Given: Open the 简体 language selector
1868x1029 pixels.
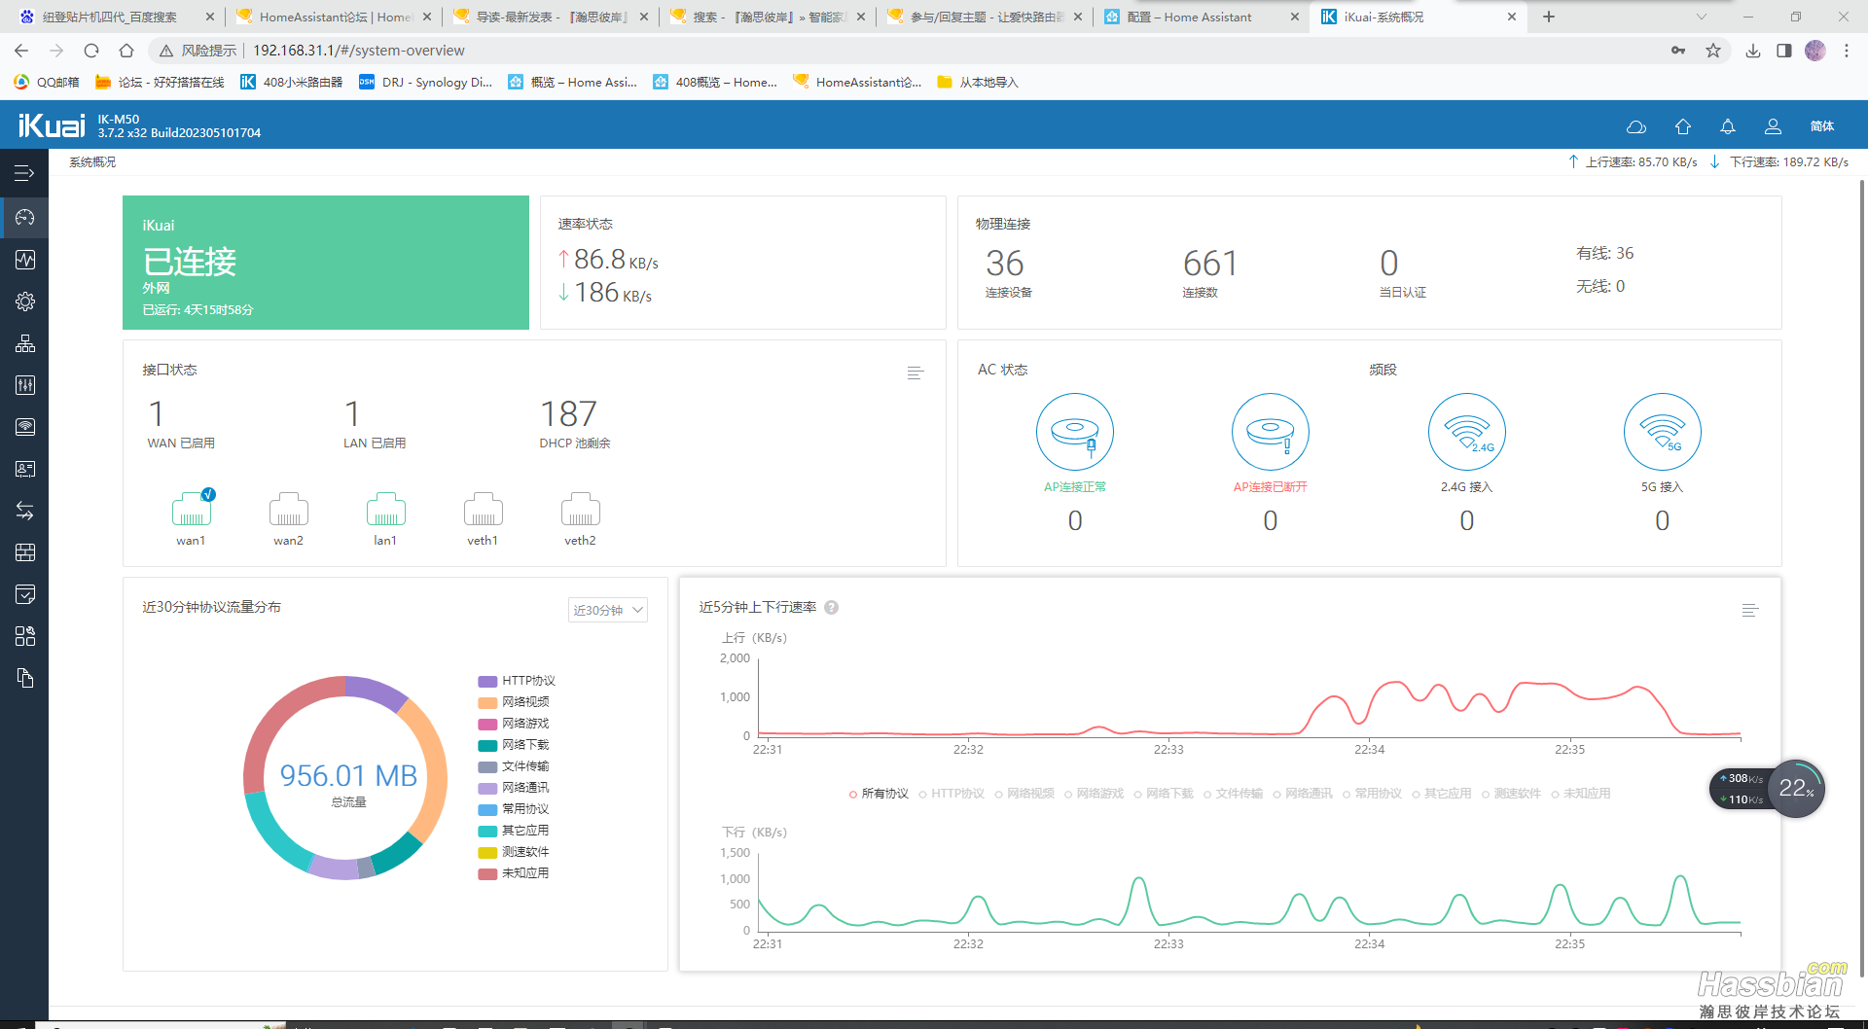Looking at the screenshot, I should 1822,126.
